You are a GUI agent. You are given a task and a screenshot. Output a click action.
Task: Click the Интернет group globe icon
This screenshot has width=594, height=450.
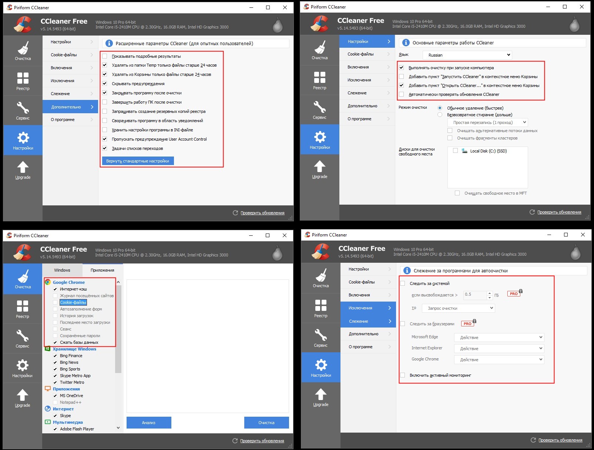(x=48, y=409)
